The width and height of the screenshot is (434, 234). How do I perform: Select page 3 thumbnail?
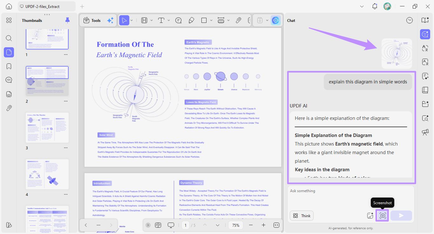coord(47,127)
